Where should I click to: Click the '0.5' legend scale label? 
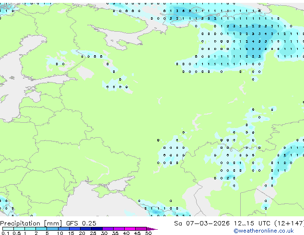click(x=16, y=233)
